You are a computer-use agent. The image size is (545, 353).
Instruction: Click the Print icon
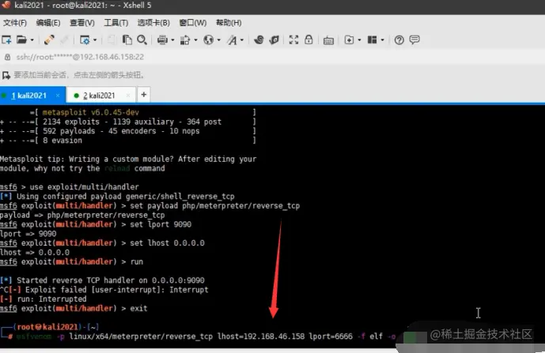162,40
